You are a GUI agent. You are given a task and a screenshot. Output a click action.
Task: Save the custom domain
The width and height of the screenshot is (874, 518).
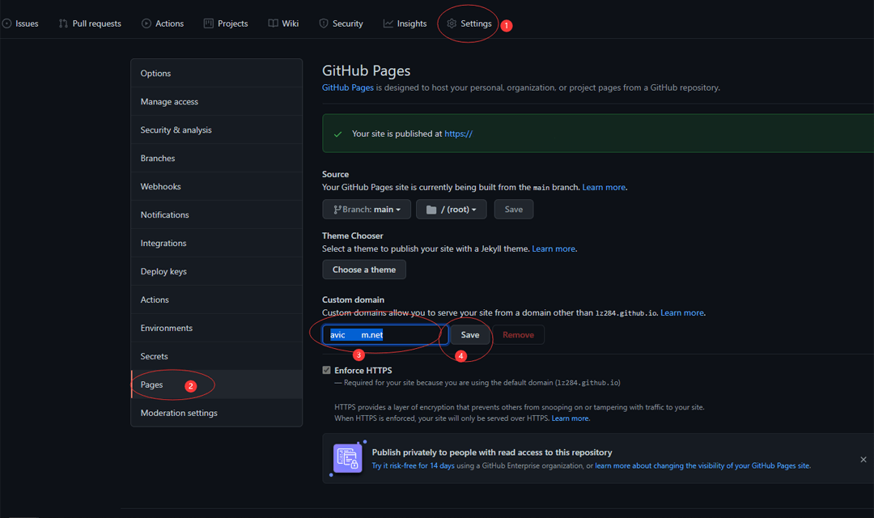469,335
